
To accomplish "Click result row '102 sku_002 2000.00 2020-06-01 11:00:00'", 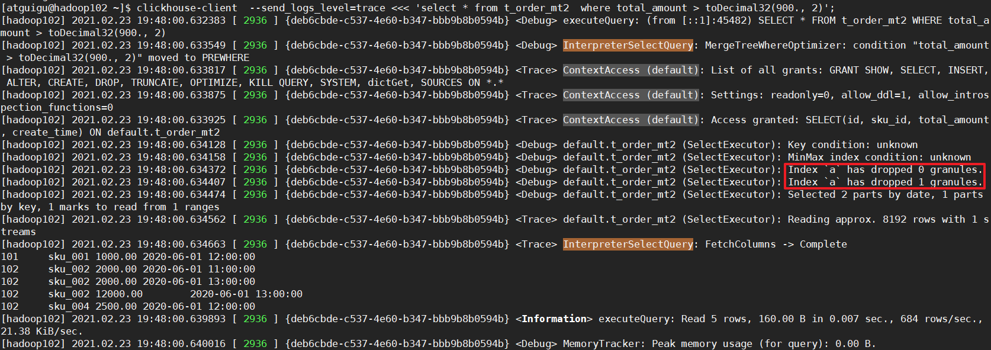I will click(128, 269).
